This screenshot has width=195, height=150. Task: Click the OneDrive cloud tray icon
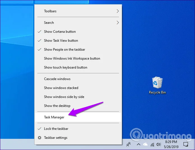pos(145,144)
